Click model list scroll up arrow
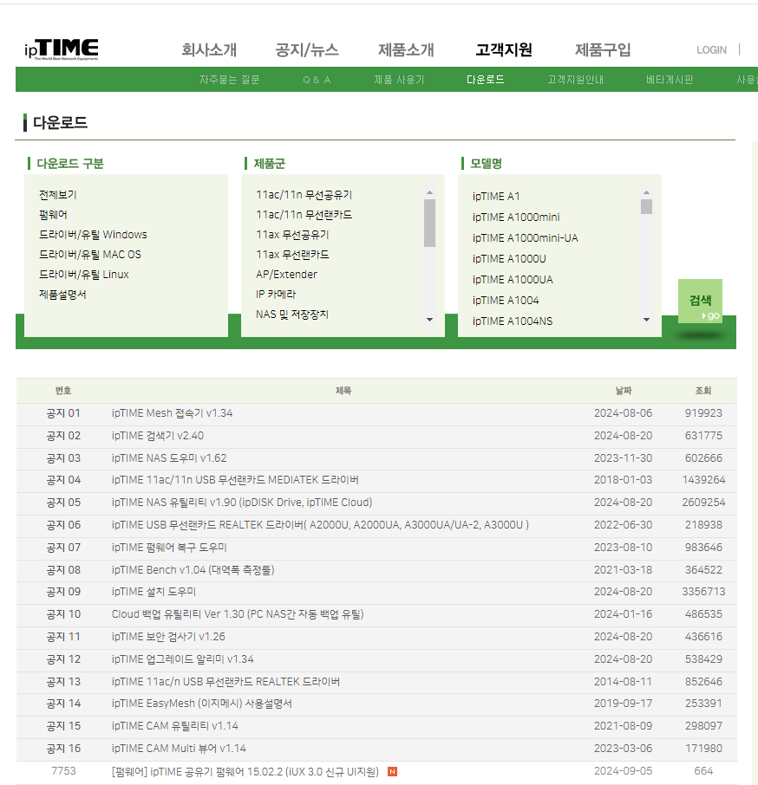The width and height of the screenshot is (758, 785). tap(646, 192)
